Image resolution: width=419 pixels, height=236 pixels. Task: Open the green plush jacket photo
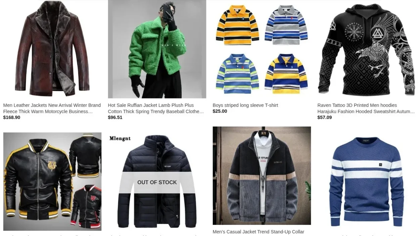point(157,49)
